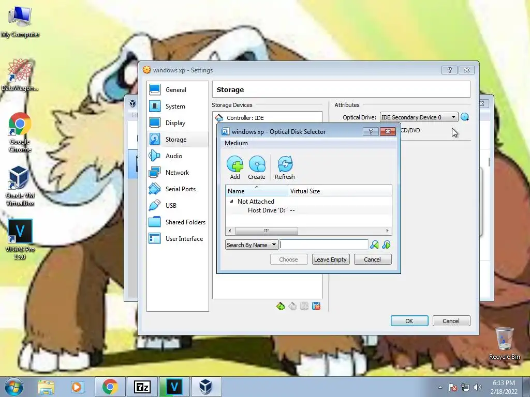530x397 pixels.
Task: Open My Computer desktop icon
Action: pos(20,22)
